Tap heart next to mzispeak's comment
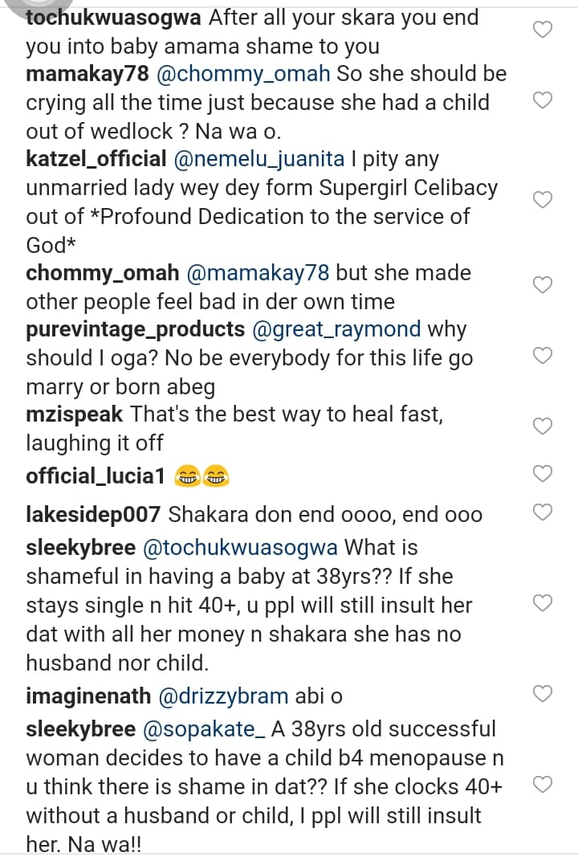The height and width of the screenshot is (861, 578). (543, 426)
